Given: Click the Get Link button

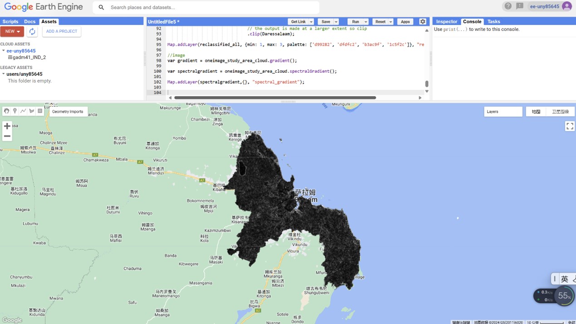Looking at the screenshot, I should click(x=298, y=22).
